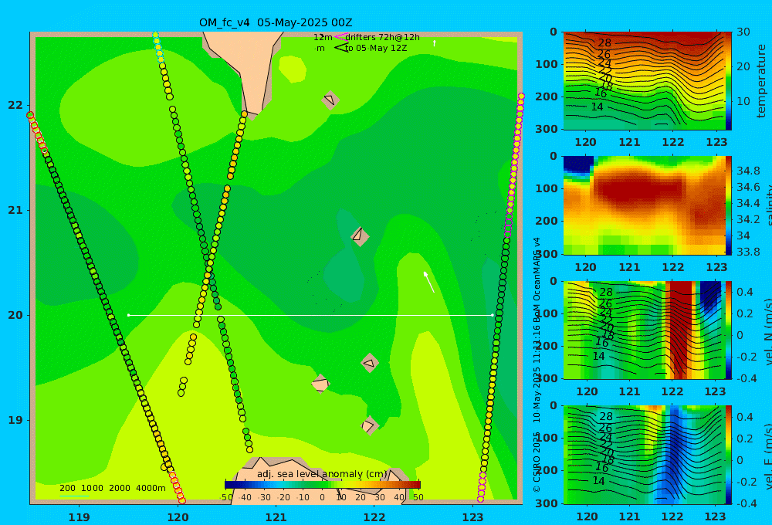Click the small white arrow near the map top edge
The image size is (772, 525).
(434, 43)
